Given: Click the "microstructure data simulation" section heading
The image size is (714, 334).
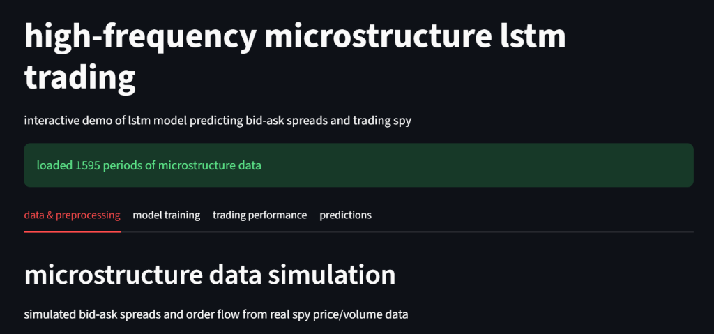Looking at the screenshot, I should click(209, 275).
